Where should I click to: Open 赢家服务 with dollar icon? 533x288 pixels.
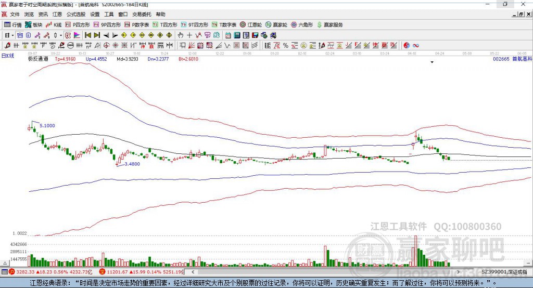[x=329, y=25]
